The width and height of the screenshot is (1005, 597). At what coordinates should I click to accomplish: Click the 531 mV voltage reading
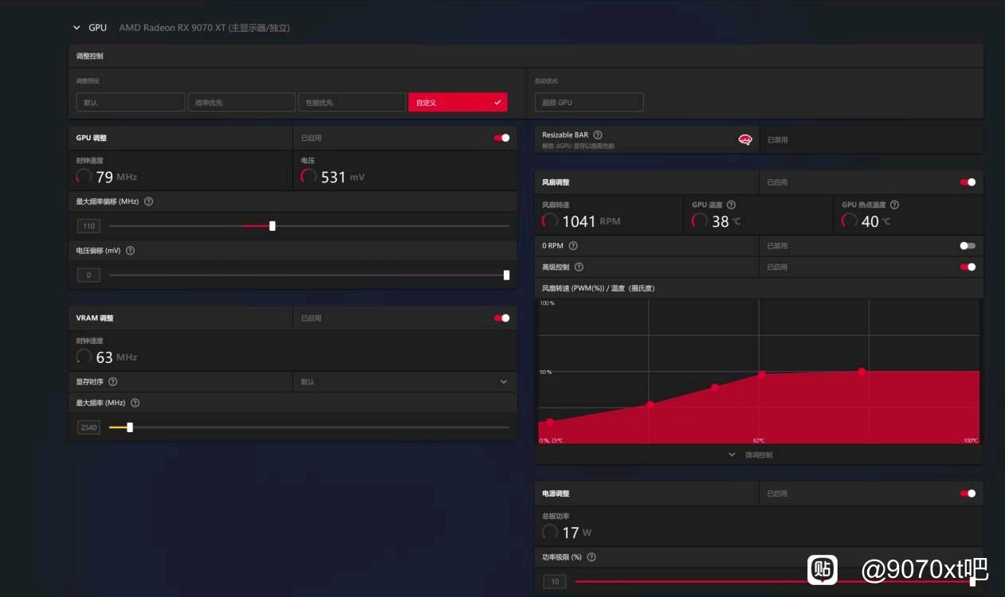343,177
